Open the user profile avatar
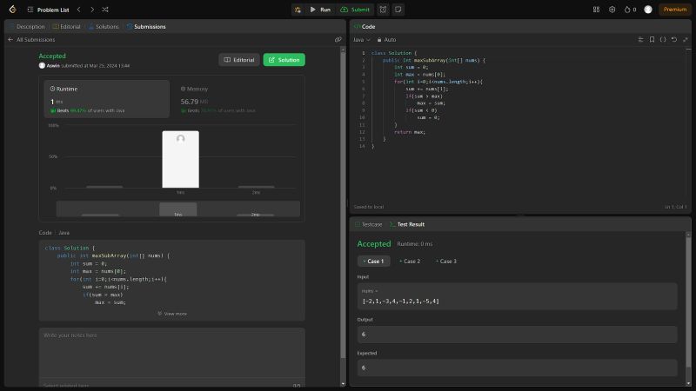The image size is (696, 391). [648, 10]
